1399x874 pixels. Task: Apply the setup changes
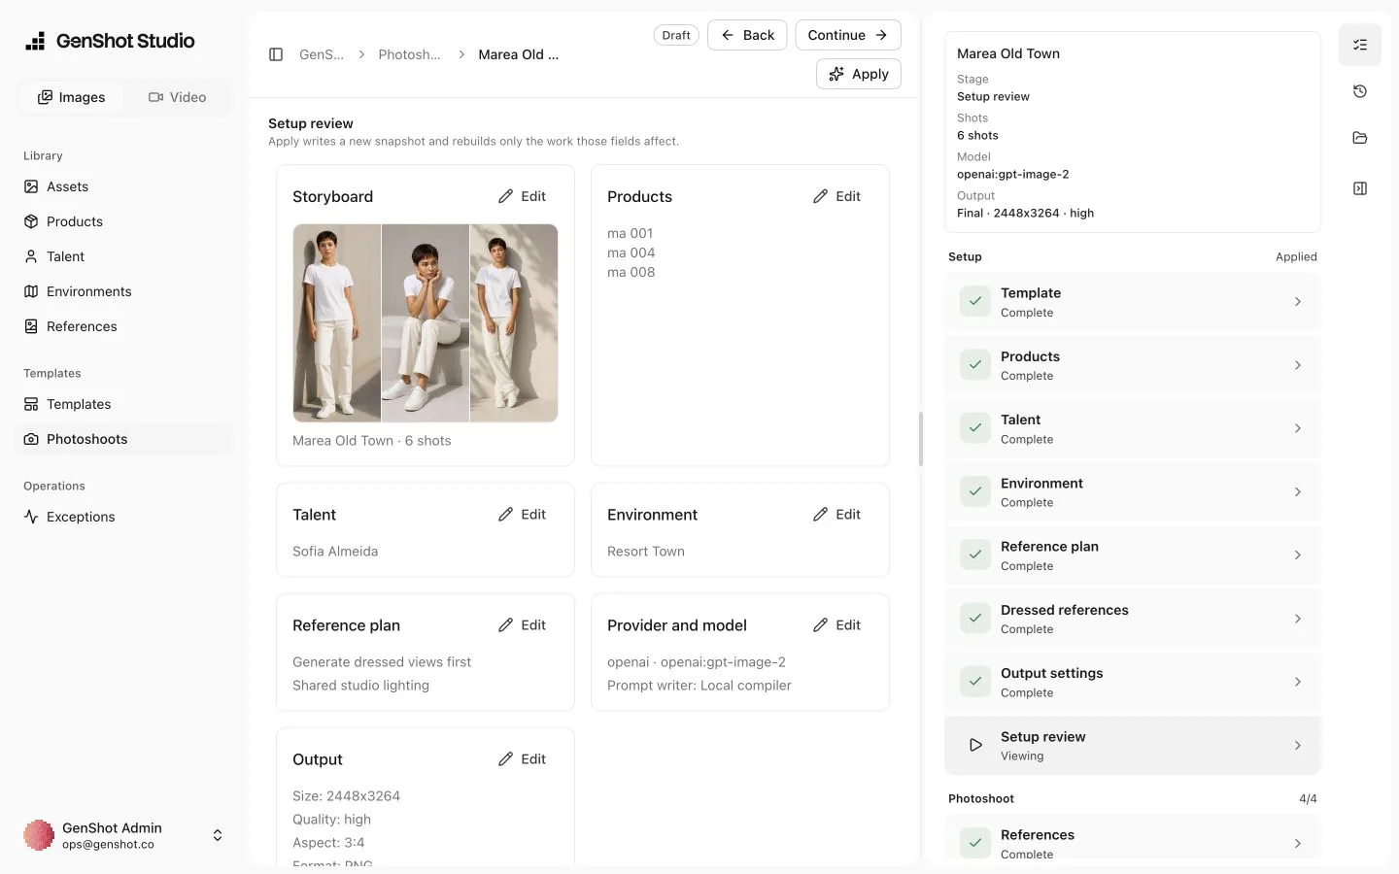(859, 74)
